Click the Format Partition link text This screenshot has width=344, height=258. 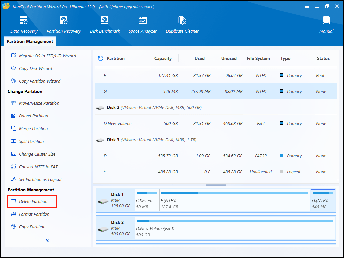tap(34, 214)
